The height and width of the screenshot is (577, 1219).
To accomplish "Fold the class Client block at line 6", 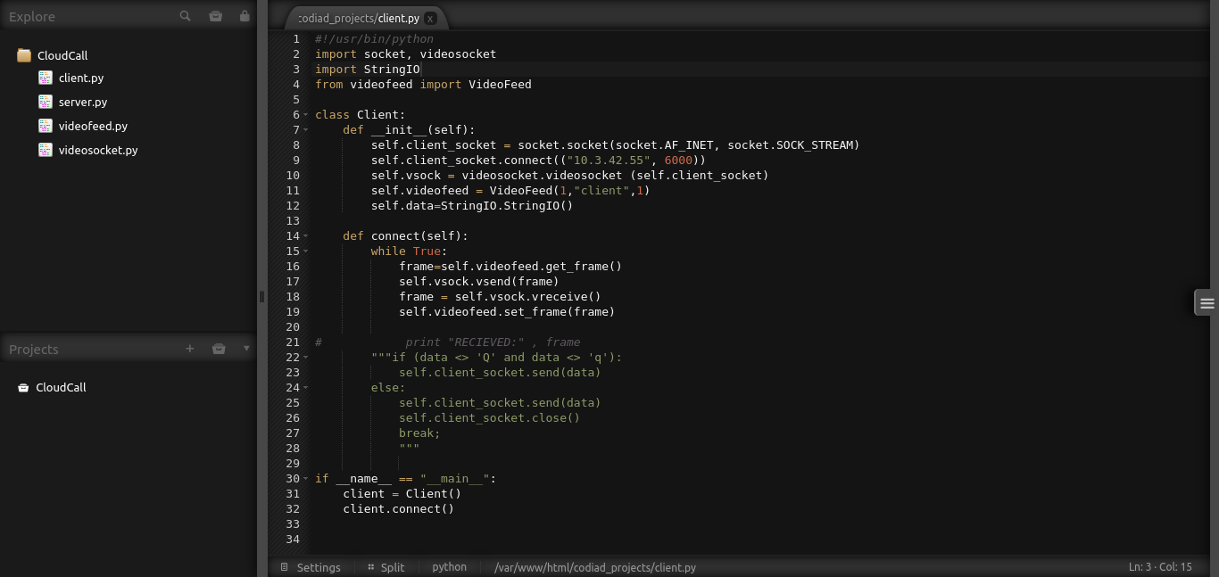I will tap(306, 115).
